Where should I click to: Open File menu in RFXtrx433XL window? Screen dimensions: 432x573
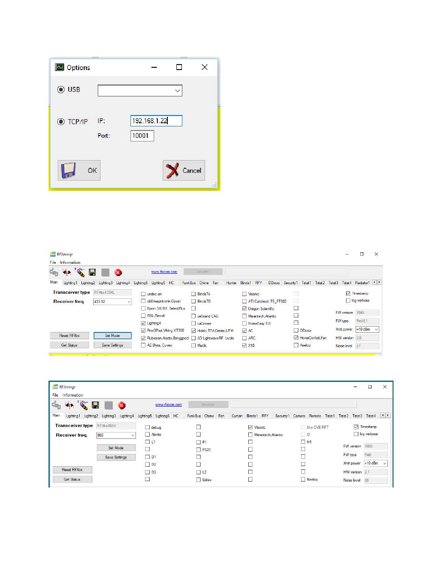point(53,262)
